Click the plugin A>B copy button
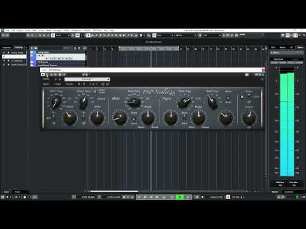Image resolution: width=306 pixels, height=229 pixels. click(x=93, y=84)
